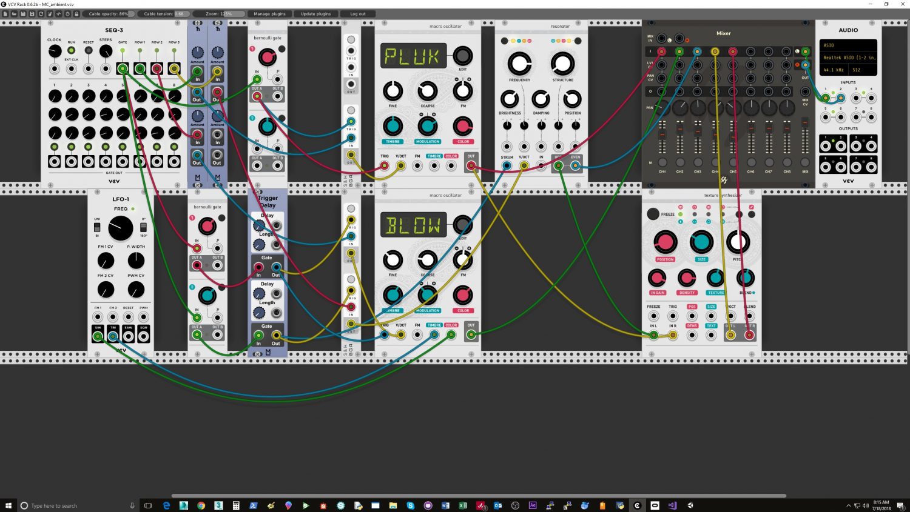Open the 44.1 kHz sample rate selector
Image resolution: width=910 pixels, height=512 pixels.
pos(835,70)
